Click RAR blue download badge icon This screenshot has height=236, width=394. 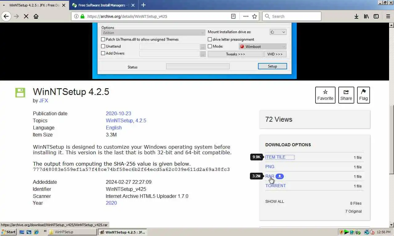pyautogui.click(x=279, y=176)
